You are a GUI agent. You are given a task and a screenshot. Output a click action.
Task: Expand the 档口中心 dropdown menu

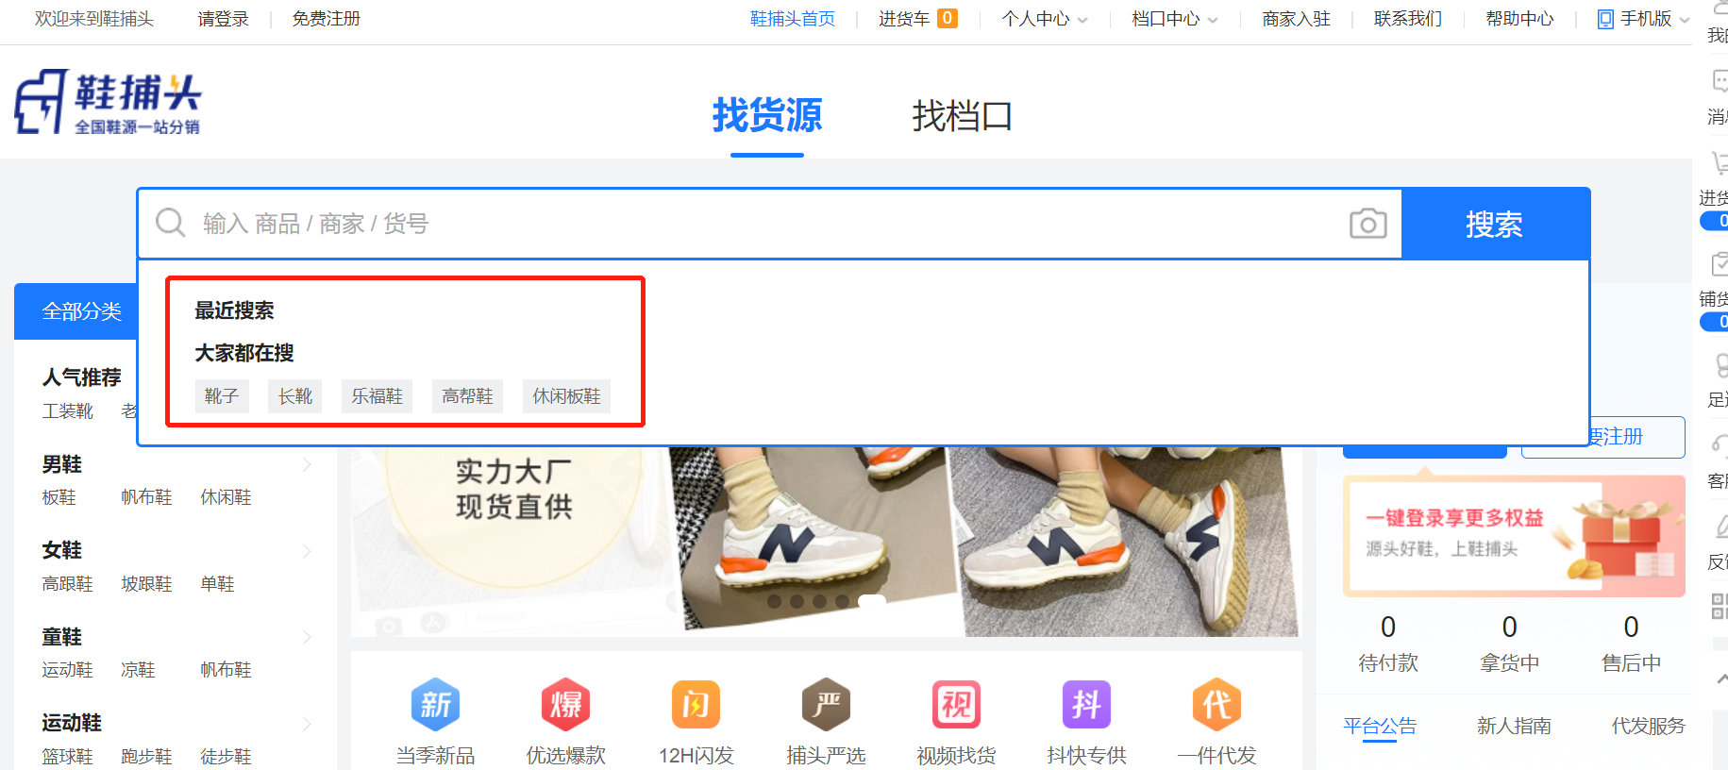(1174, 19)
